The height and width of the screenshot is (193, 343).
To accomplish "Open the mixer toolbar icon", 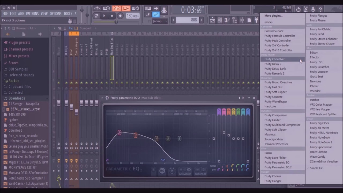I will (242, 20).
